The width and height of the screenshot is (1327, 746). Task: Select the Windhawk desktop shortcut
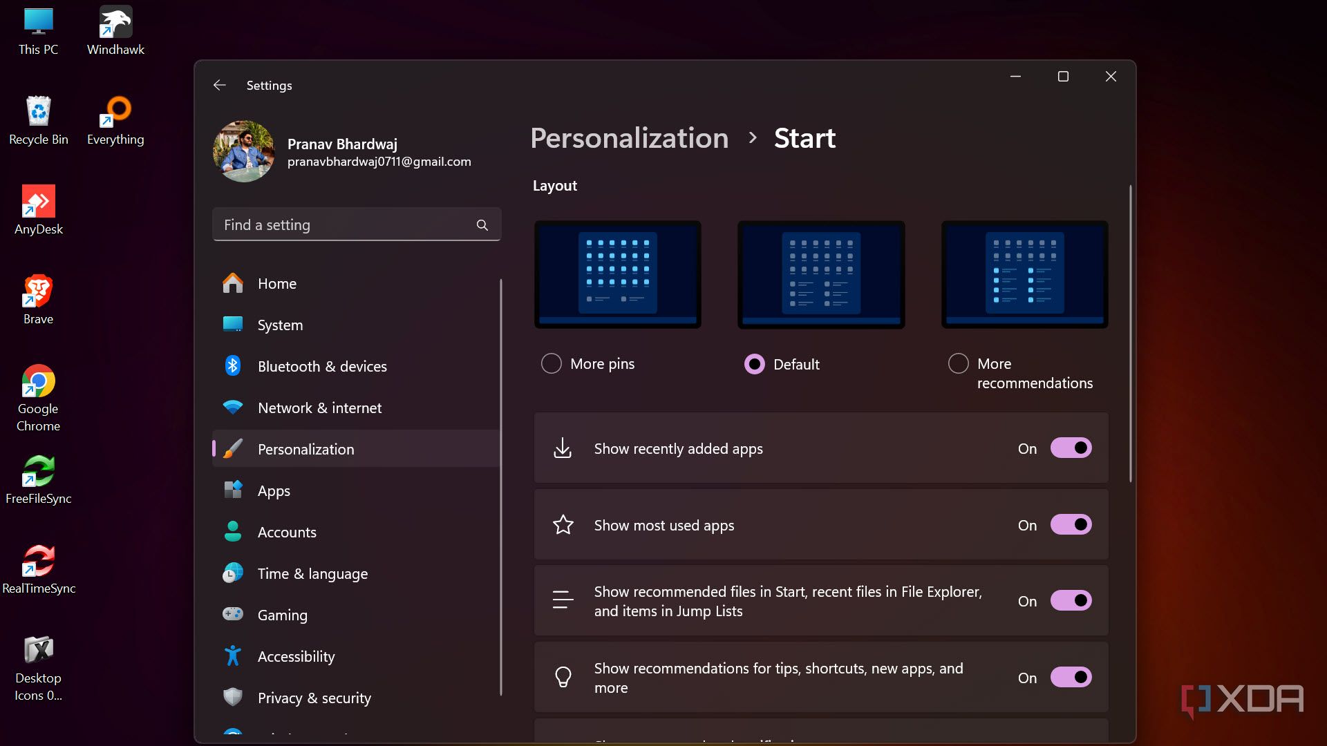click(x=115, y=32)
